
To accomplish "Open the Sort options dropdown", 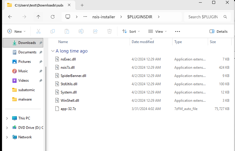I will pos(131,31).
